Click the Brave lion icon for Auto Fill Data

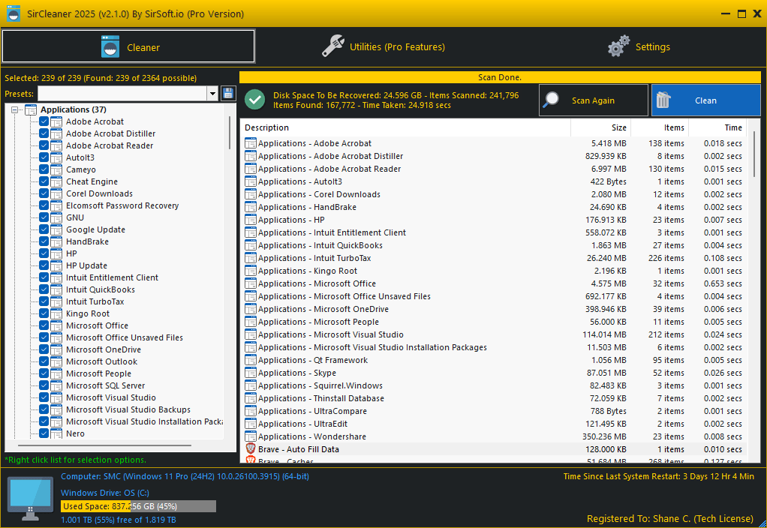pyautogui.click(x=251, y=448)
